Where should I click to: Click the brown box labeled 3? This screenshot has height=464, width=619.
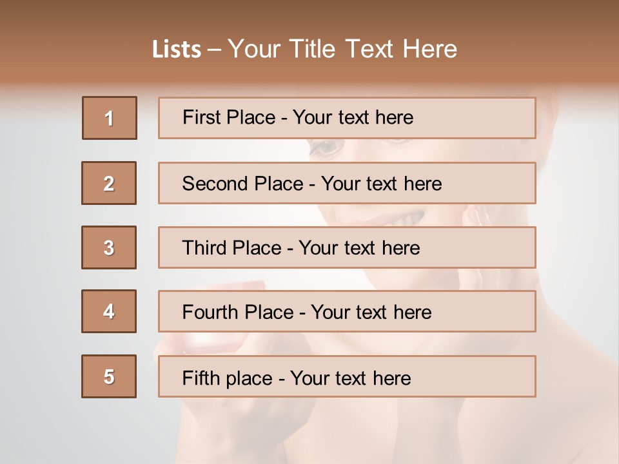point(109,247)
